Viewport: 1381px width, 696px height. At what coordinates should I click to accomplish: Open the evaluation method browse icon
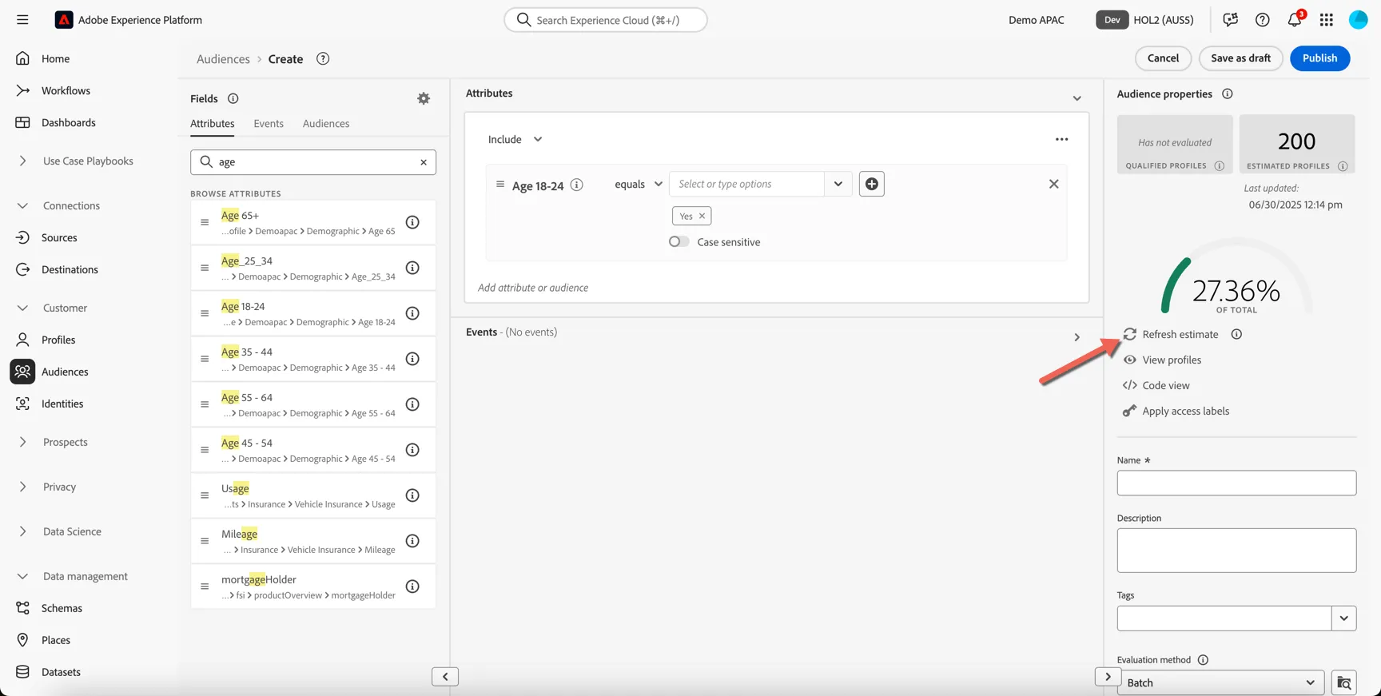(1344, 683)
